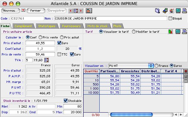Open the Mvts de stock tab
The image size is (188, 117).
tap(97, 26)
